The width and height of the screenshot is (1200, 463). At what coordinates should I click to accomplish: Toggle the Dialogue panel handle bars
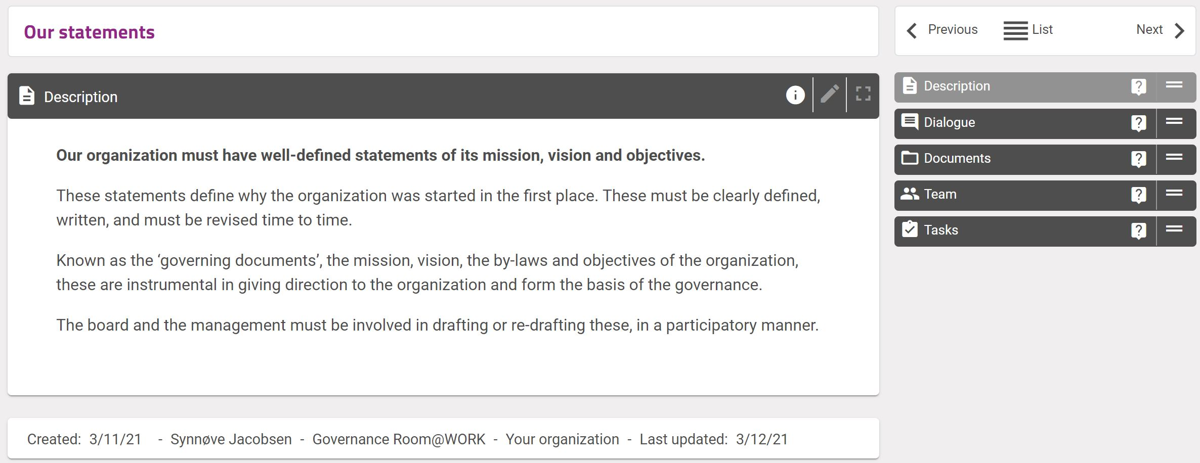pos(1174,121)
